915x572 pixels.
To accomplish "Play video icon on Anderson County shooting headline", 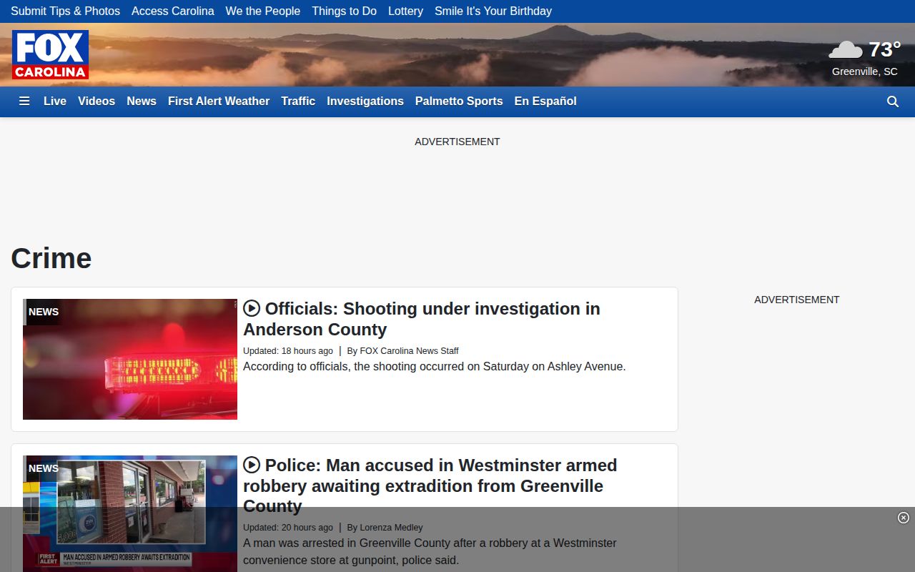I will click(252, 308).
